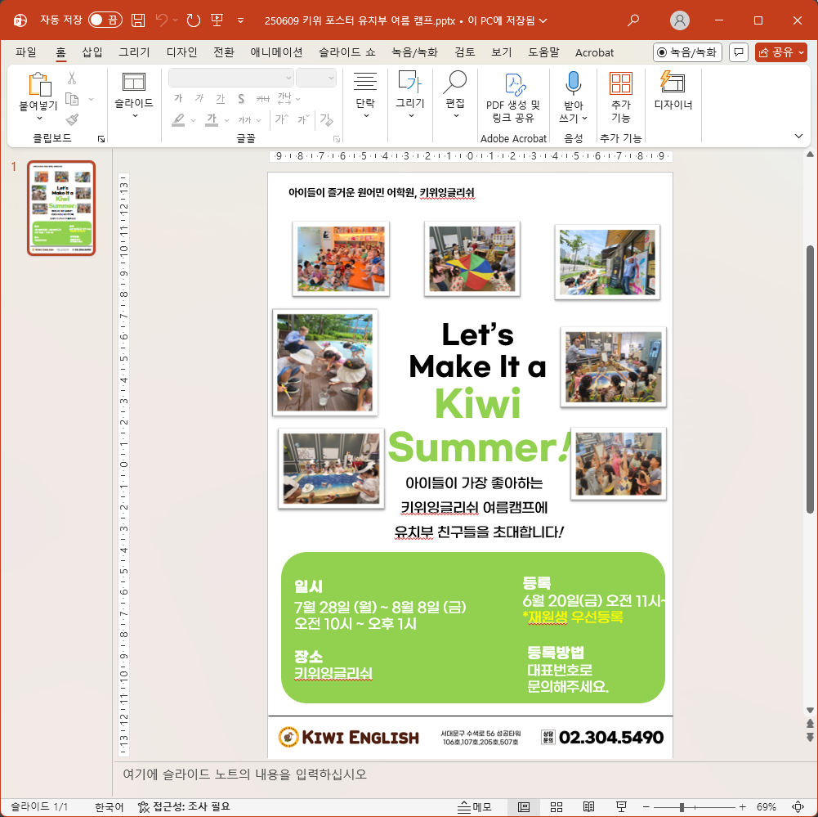Click the zoom out minus button

(646, 806)
